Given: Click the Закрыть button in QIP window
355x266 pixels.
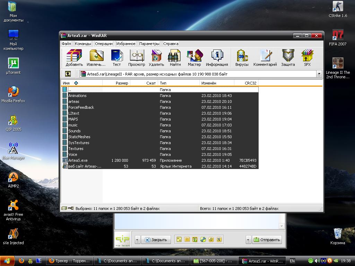Looking at the screenshot, I should coord(156,240).
